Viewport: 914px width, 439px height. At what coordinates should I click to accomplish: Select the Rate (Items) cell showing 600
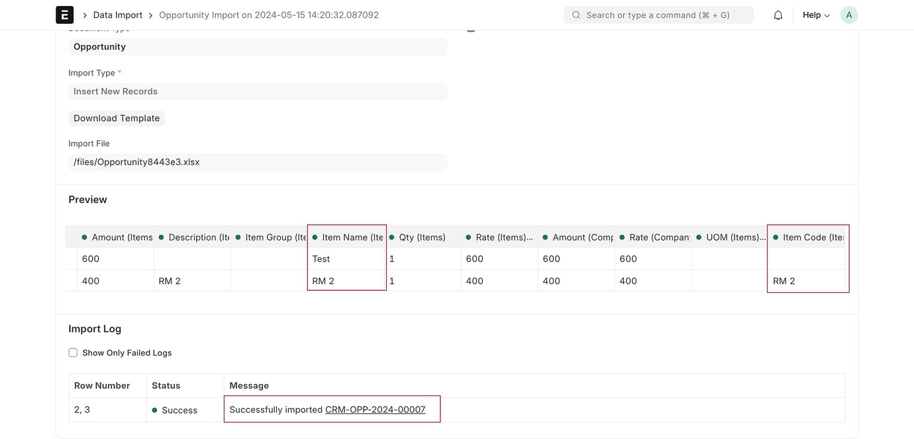tap(499, 259)
